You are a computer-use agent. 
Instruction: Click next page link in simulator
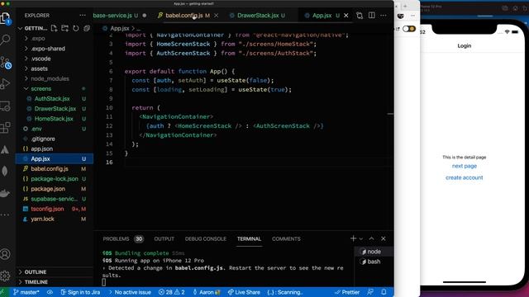pyautogui.click(x=465, y=166)
